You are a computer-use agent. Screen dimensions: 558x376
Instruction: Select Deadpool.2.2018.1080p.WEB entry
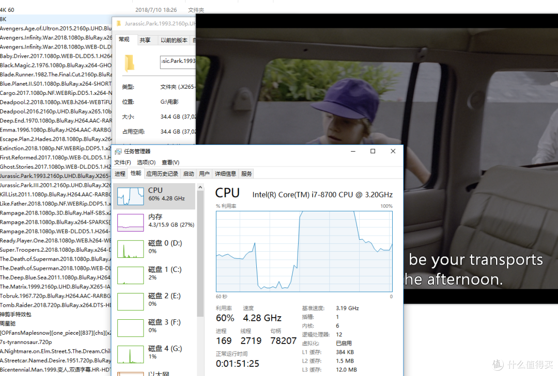tap(56, 102)
